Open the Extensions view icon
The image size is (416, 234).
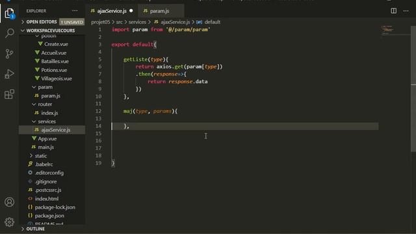(9, 94)
